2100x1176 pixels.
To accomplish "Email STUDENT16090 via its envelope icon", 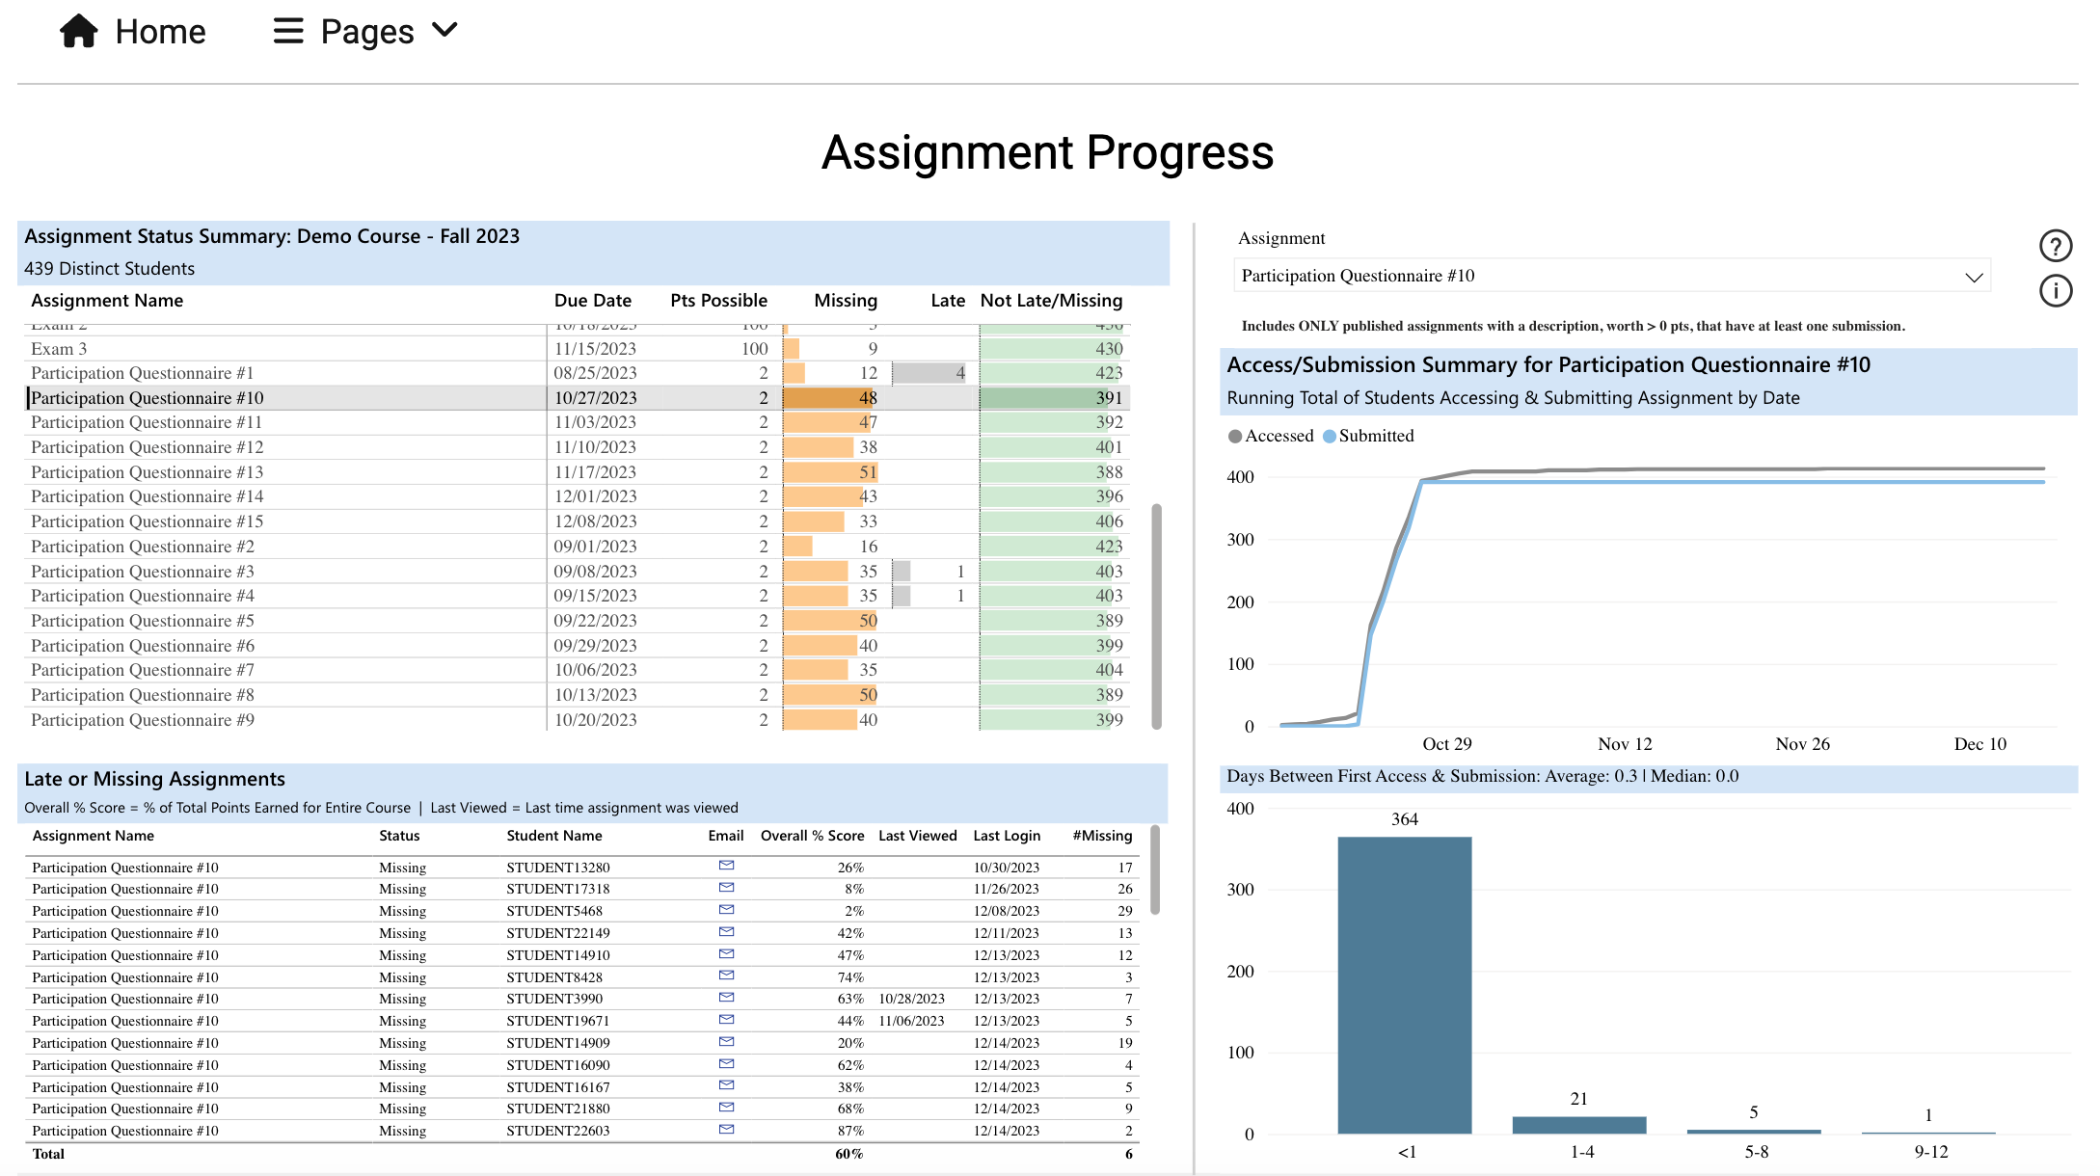I will [725, 1063].
